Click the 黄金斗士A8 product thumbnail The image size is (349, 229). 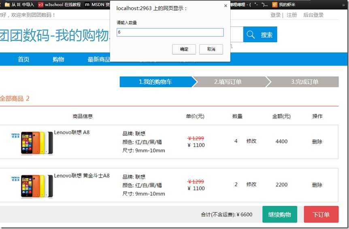tap(32, 186)
